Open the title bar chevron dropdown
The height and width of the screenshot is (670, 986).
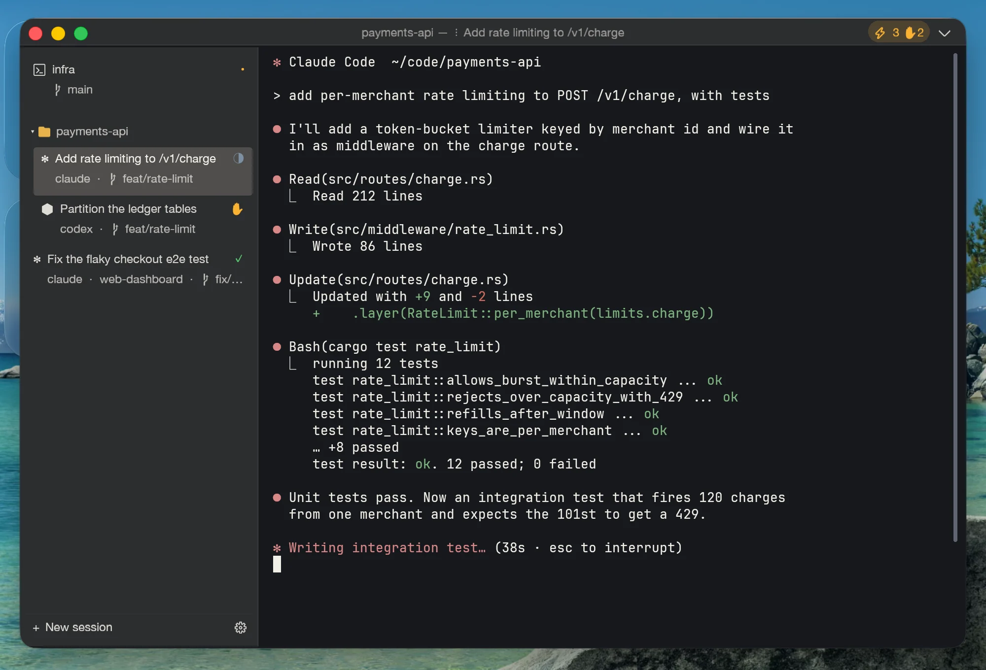pyautogui.click(x=944, y=33)
